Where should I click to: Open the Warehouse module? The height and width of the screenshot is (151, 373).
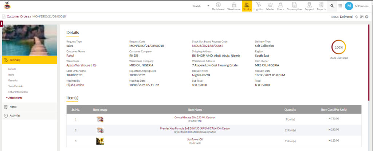pyautogui.click(x=234, y=6)
